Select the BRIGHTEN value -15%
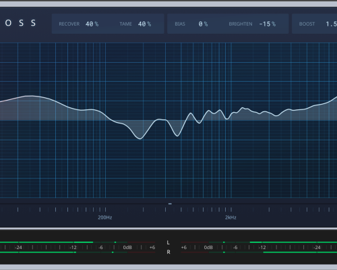The width and height of the screenshot is (337, 270). [267, 24]
